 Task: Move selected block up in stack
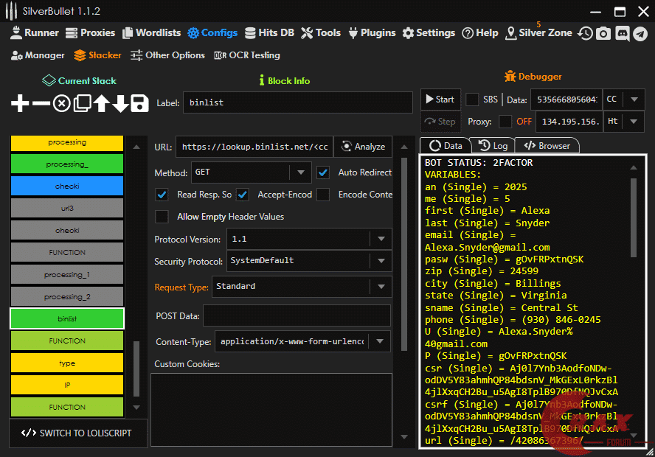pyautogui.click(x=101, y=103)
